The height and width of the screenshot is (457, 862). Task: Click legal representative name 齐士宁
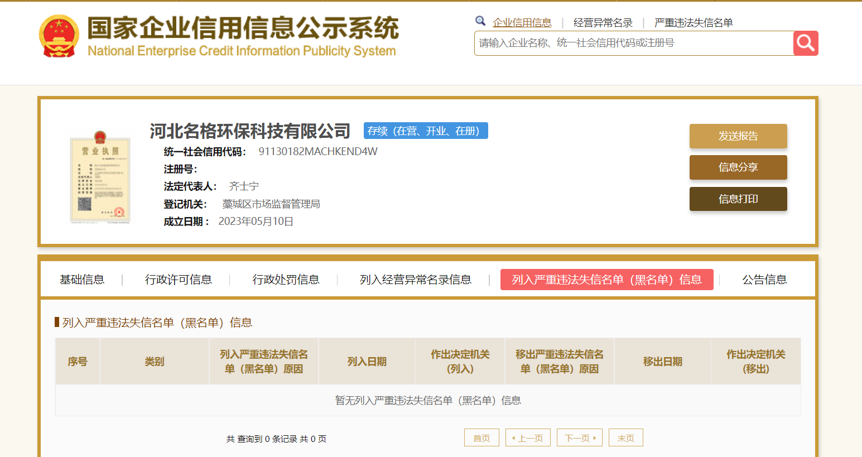[244, 186]
